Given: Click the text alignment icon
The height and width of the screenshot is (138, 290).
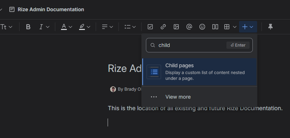Looking at the screenshot, I should [x=105, y=27].
